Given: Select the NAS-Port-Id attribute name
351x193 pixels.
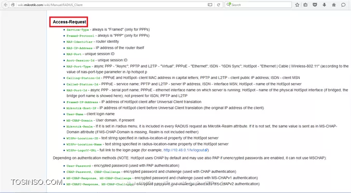Looking at the screenshot, I should click(x=77, y=90).
